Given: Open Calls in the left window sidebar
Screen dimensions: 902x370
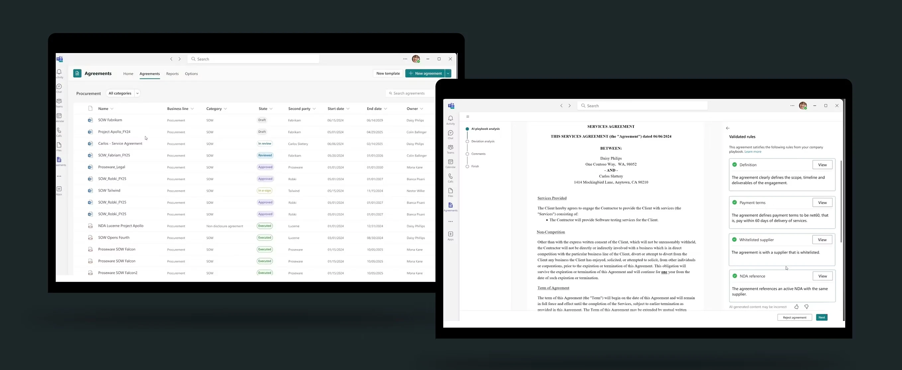Looking at the screenshot, I should click(59, 132).
